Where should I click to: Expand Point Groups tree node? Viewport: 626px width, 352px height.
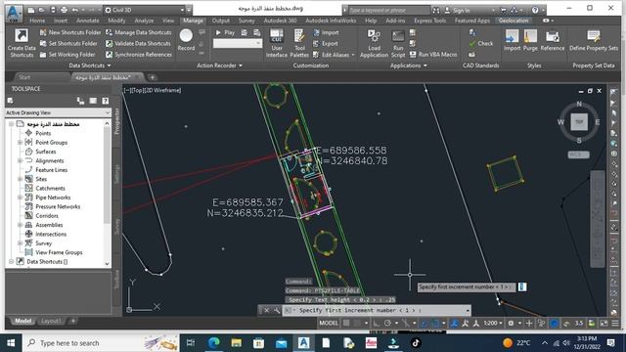pos(20,143)
